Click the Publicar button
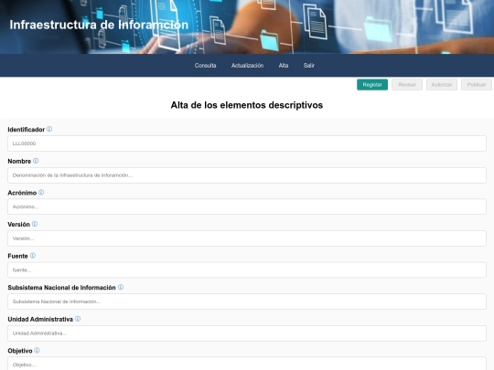The image size is (494, 370). pyautogui.click(x=477, y=85)
